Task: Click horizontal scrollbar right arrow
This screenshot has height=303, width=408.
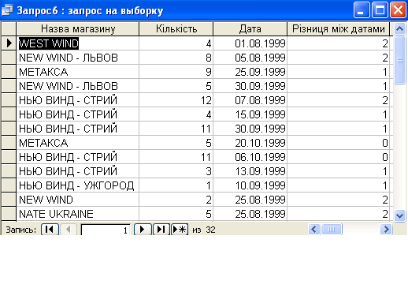Action: pos(386,230)
